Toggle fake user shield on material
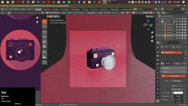The image size is (188, 106). [x=174, y=64]
